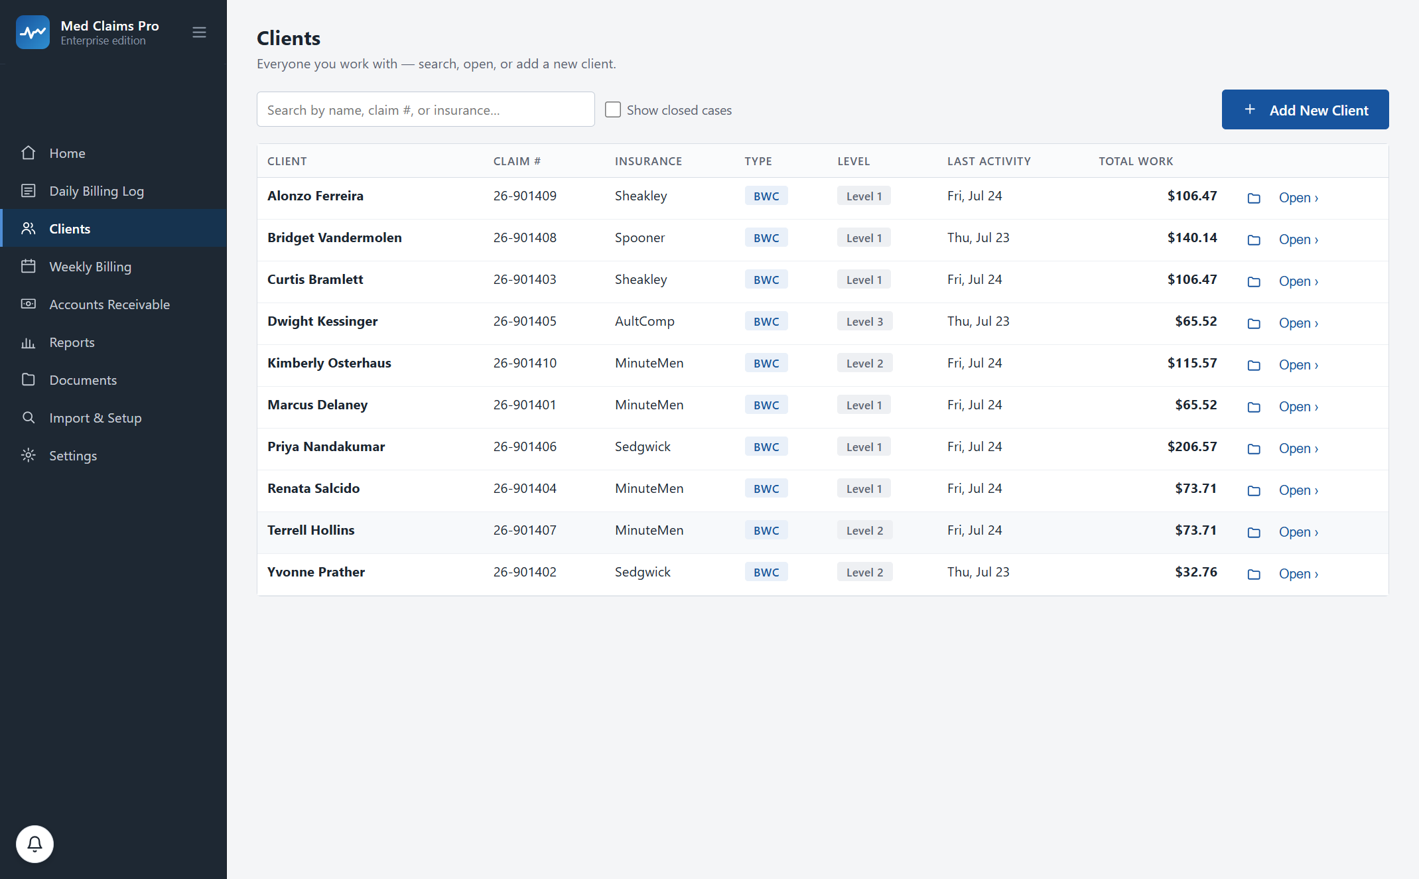The image size is (1419, 879).
Task: Click AultComp insurance cell
Action: [644, 321]
